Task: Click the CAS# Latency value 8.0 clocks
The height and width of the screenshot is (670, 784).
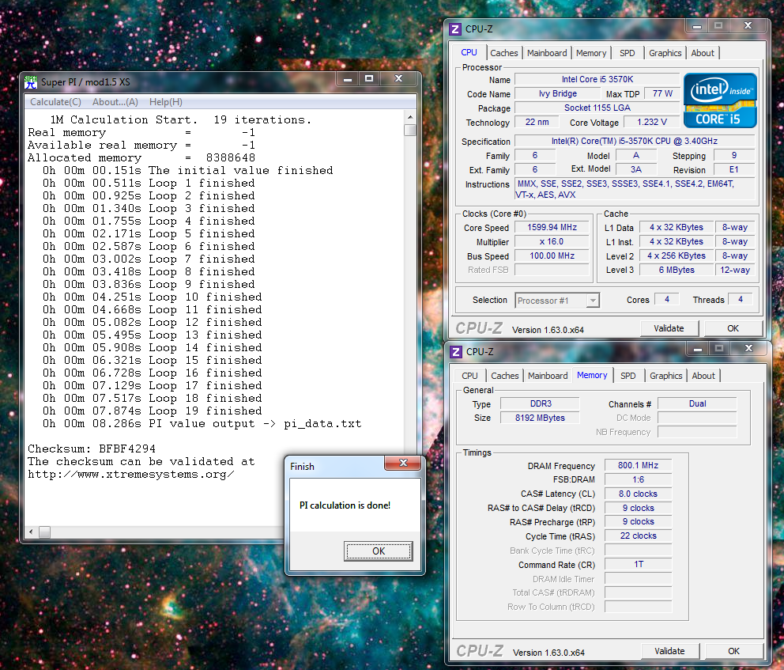Action: [638, 494]
